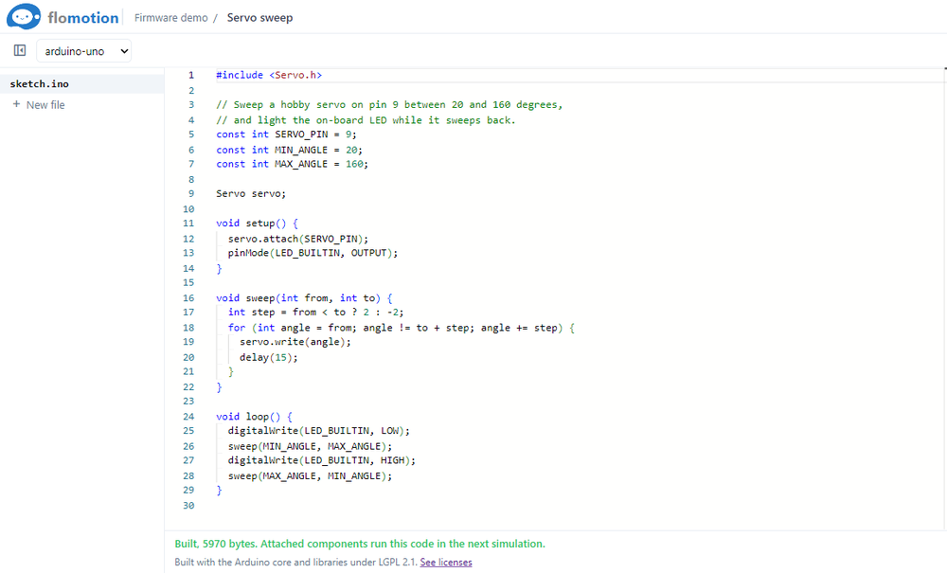The height and width of the screenshot is (573, 947).
Task: Click line number 30 in gutter
Action: pos(188,505)
